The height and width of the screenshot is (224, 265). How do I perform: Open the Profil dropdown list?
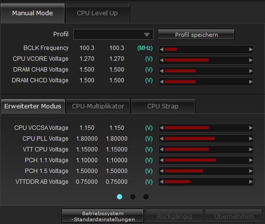[x=113, y=34]
